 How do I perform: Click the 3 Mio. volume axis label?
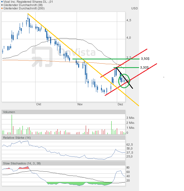click(130, 118)
